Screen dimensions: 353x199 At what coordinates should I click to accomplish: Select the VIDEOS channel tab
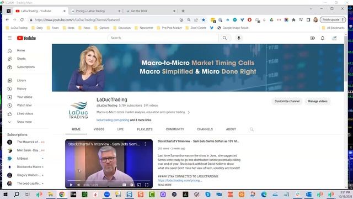coord(99,129)
